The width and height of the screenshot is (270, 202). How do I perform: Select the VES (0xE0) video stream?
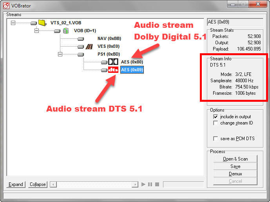[109, 46]
